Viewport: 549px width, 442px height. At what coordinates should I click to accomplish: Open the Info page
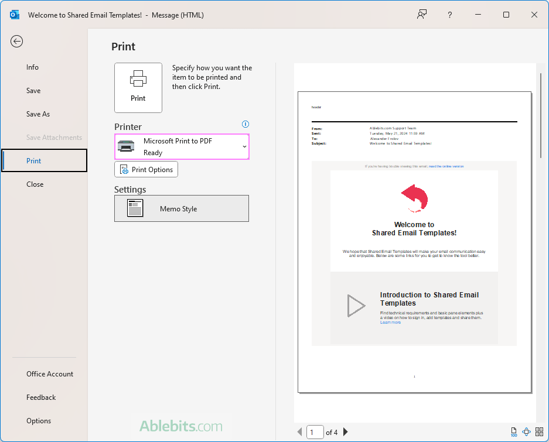click(x=32, y=67)
